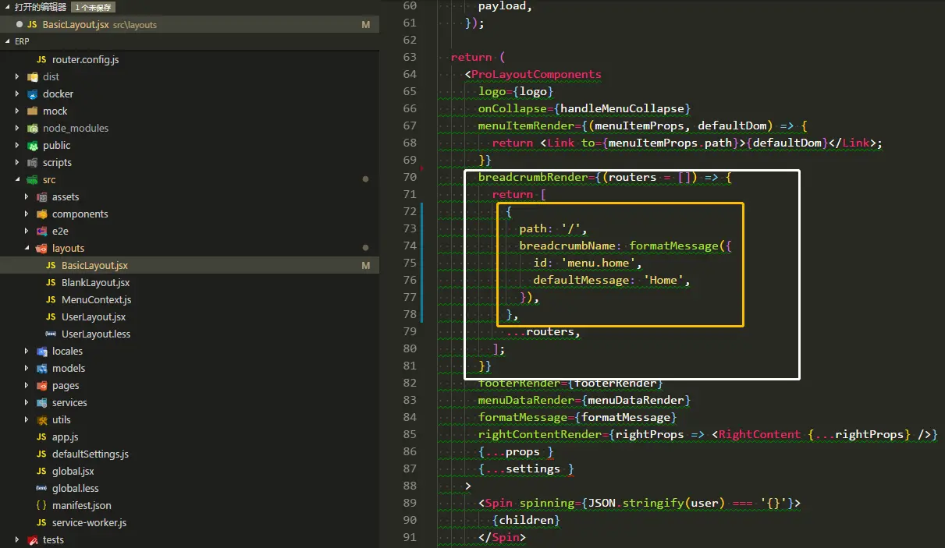
Task: Click the less icon of global.less
Action: [x=41, y=488]
